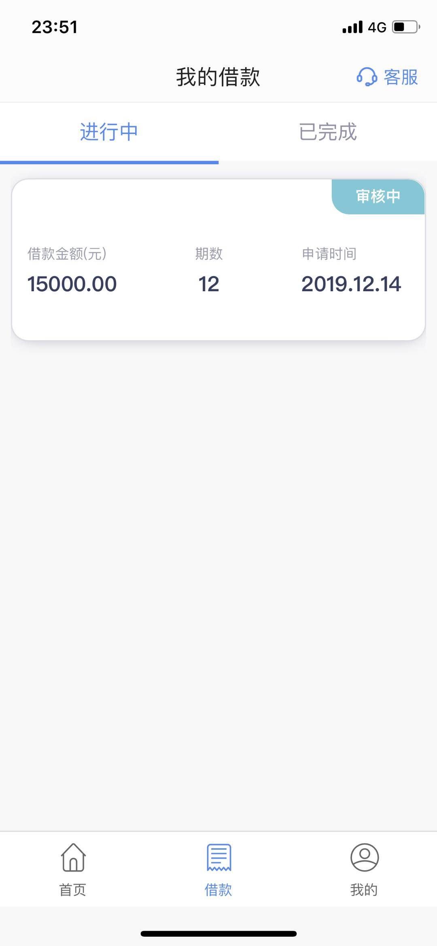Screen dimensions: 437x946
Task: Select the 首页 label in bottom bar
Action: pyautogui.click(x=73, y=890)
